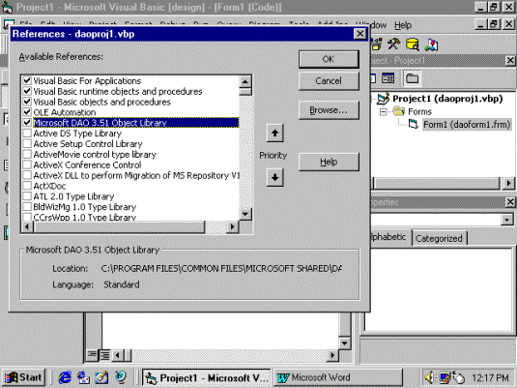The width and height of the screenshot is (517, 388).
Task: Click the display settings tray icon
Action: [444, 377]
